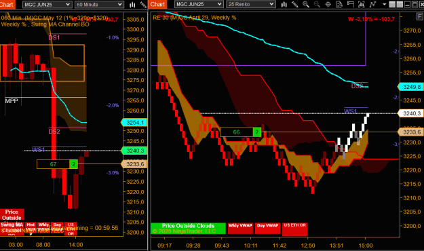Viewport: 424px width, 251px height.
Task: Open drawing tools pencil in left chart toolbar
Action: tap(143, 5)
